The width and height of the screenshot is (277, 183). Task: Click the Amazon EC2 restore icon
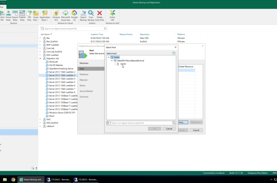[x=56, y=16]
